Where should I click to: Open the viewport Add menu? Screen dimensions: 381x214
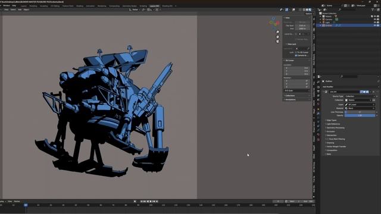20,10
